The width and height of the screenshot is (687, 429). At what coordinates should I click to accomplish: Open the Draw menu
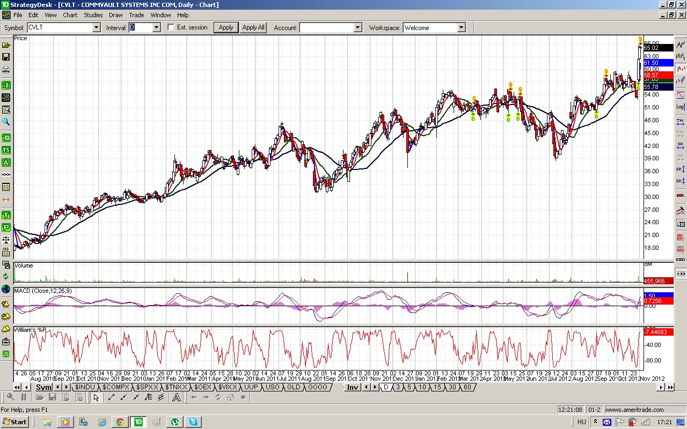click(x=115, y=15)
